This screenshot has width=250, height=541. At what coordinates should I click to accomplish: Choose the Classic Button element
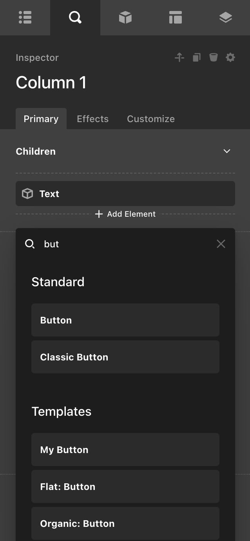pyautogui.click(x=125, y=357)
